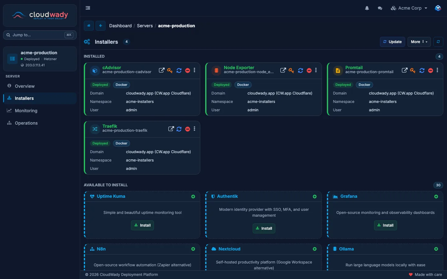Open cAdvisor more options menu
This screenshot has width=447, height=279.
coord(195,70)
